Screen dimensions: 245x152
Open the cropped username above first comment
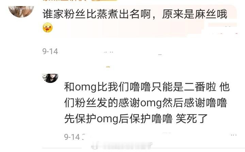pyautogui.click(x=64, y=1)
